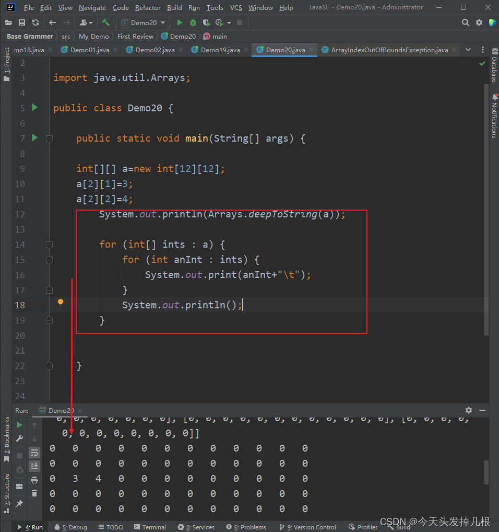The width and height of the screenshot is (499, 532).
Task: Open the Terminal tool window
Action: tap(150, 527)
